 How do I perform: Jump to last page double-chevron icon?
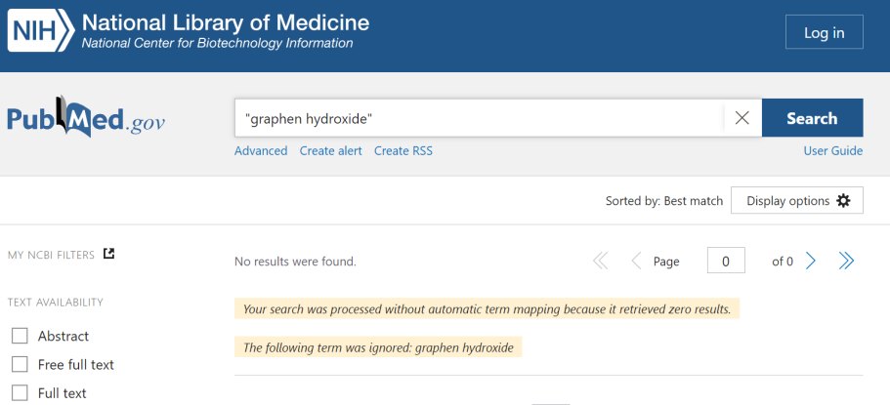click(x=846, y=261)
